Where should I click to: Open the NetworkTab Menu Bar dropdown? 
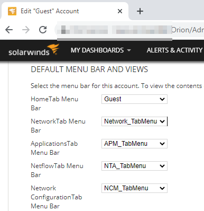tap(134, 121)
